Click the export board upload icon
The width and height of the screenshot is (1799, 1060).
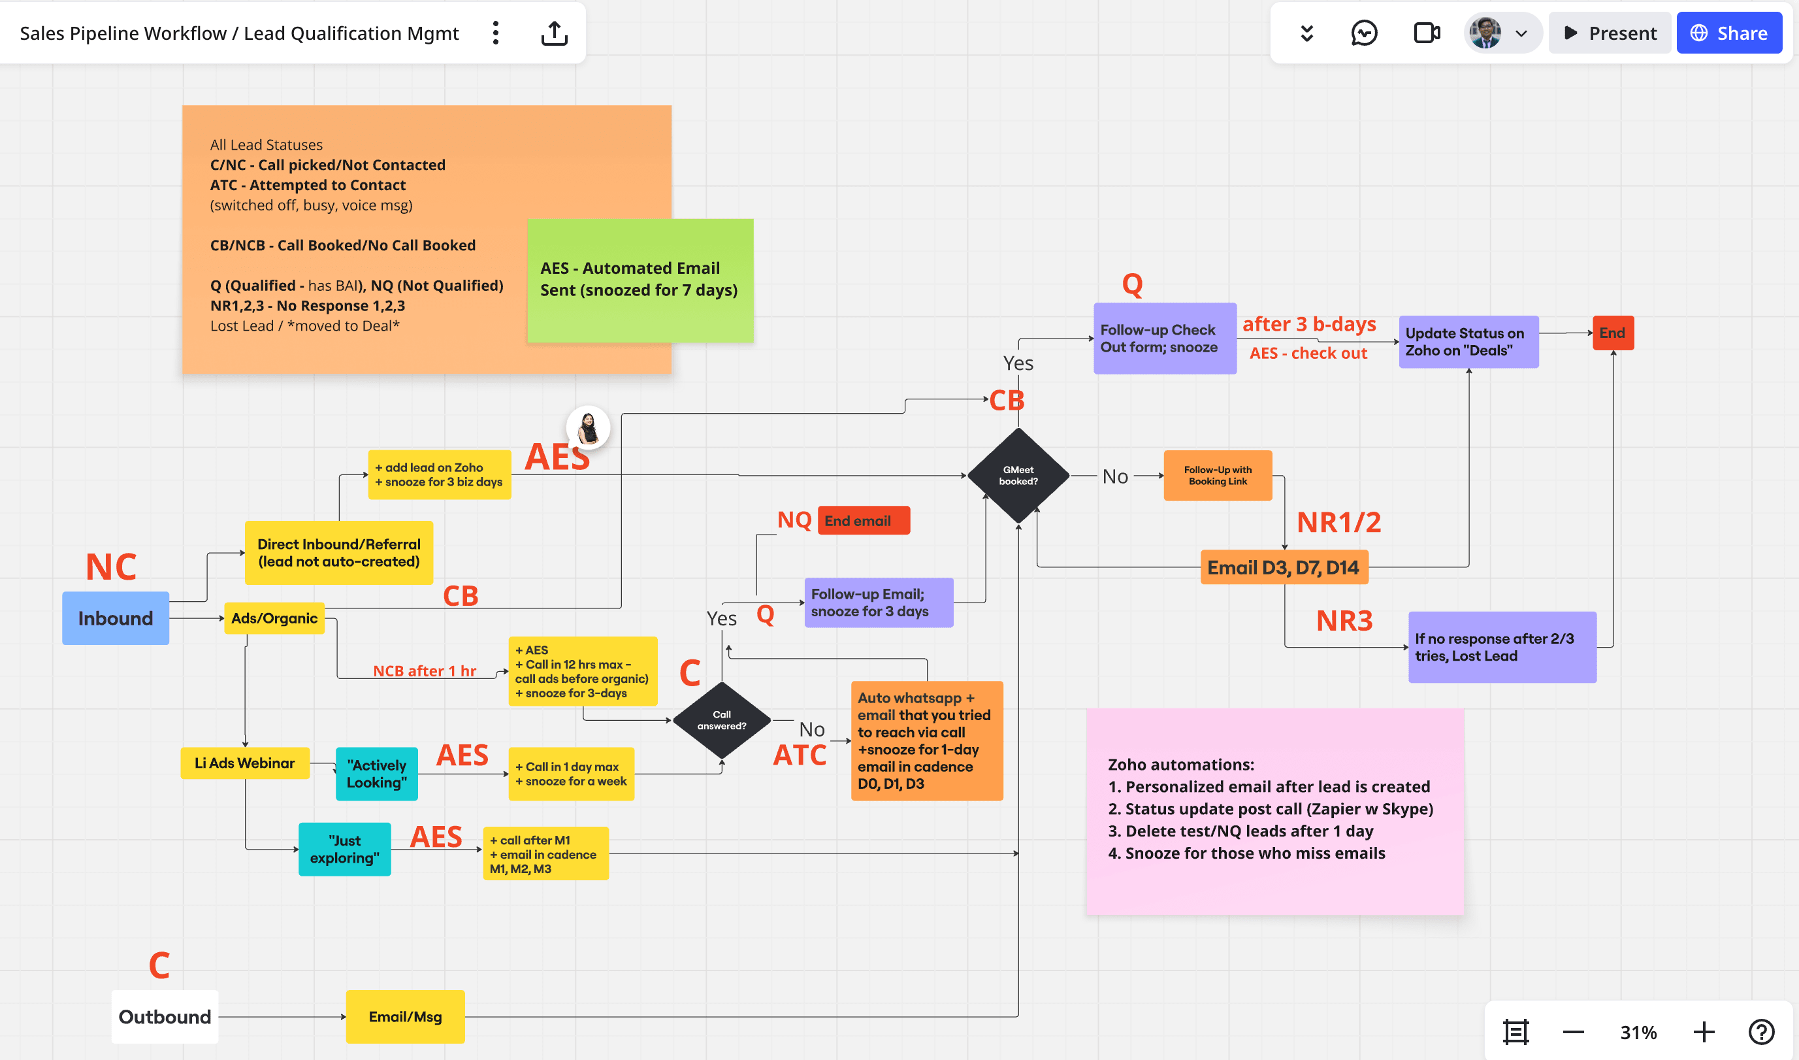[554, 33]
